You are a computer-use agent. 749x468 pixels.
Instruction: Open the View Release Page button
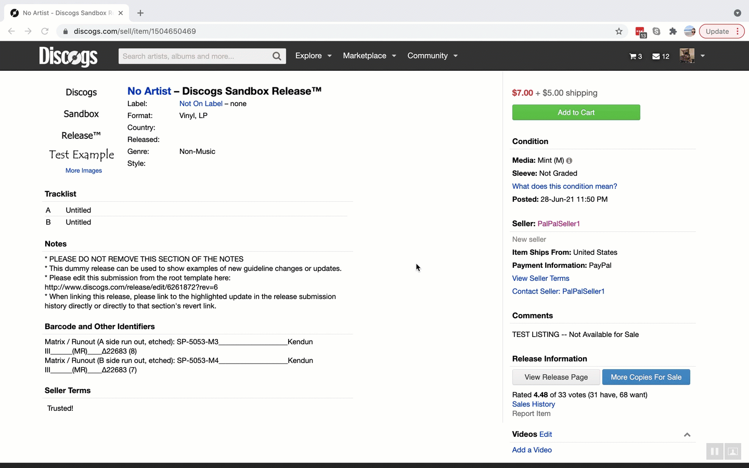pos(556,377)
